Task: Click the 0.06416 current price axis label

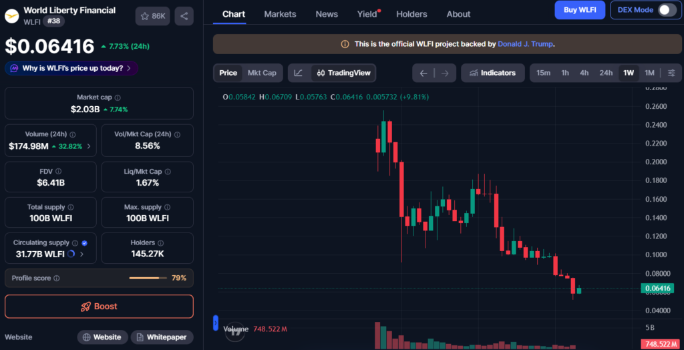Action: (657, 289)
